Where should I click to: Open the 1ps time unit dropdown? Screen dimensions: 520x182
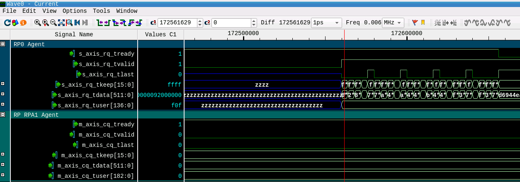pos(326,23)
